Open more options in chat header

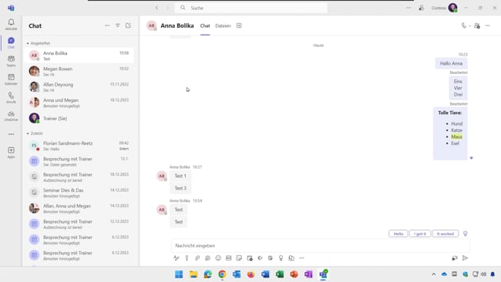click(x=487, y=25)
